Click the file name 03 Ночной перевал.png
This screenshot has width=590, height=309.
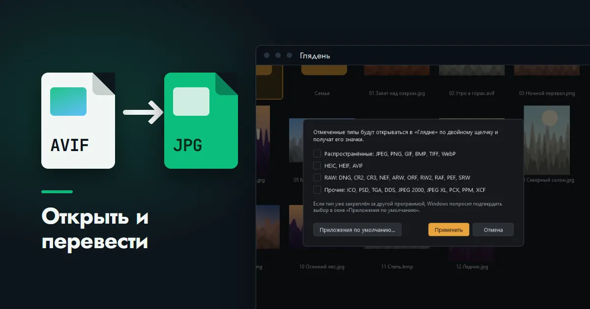coord(547,93)
